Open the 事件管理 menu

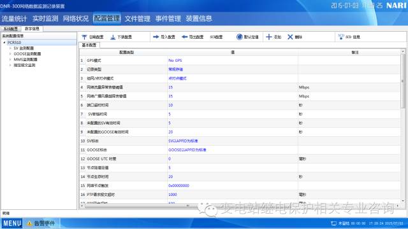[x=168, y=18]
